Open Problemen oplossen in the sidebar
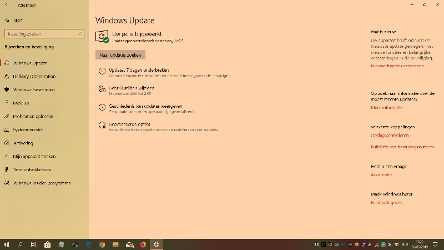Viewport: 444px width, 250px height. pos(33,116)
